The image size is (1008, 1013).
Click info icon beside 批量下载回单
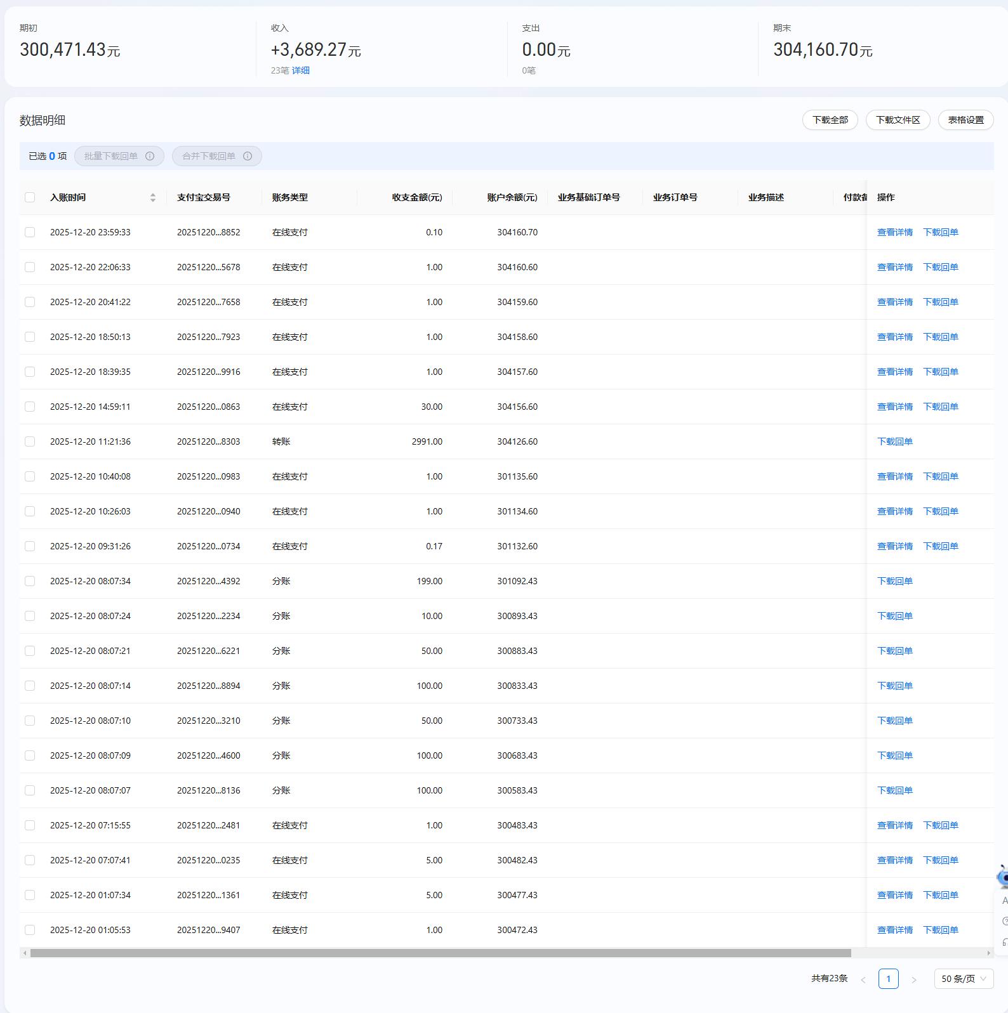tap(150, 156)
